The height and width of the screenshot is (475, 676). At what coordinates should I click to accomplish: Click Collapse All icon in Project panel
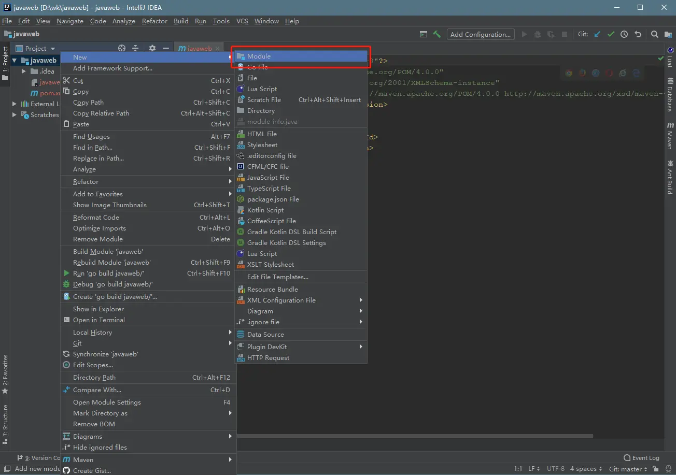(135, 48)
